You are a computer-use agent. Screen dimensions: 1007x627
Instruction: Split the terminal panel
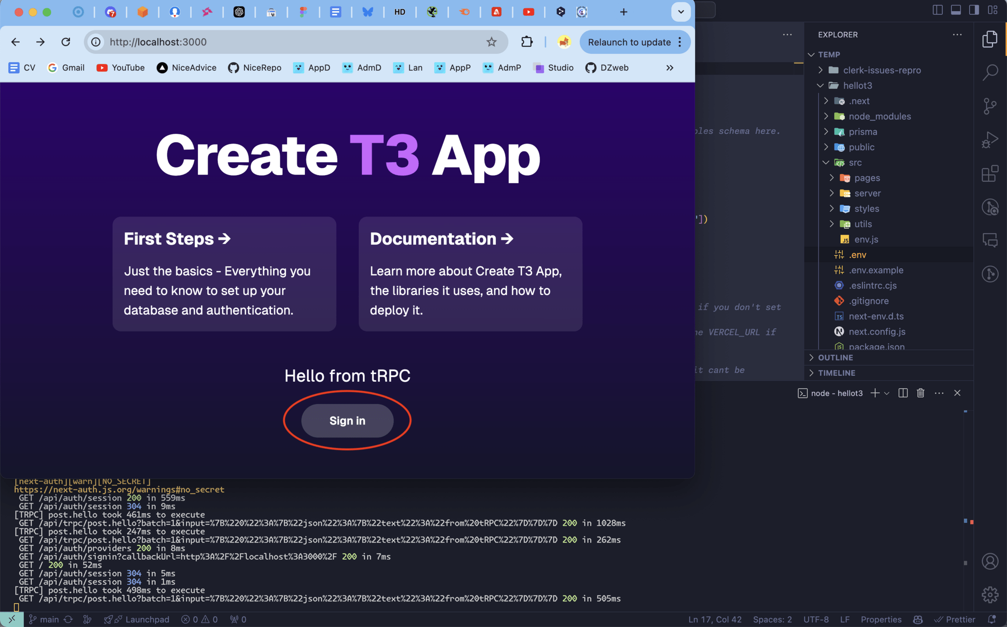pyautogui.click(x=902, y=393)
